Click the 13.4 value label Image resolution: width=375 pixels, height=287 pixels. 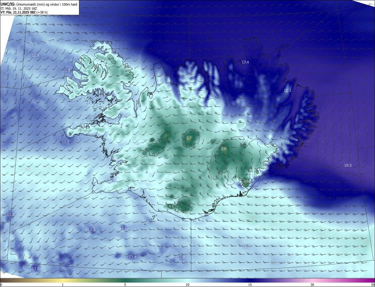132,257
